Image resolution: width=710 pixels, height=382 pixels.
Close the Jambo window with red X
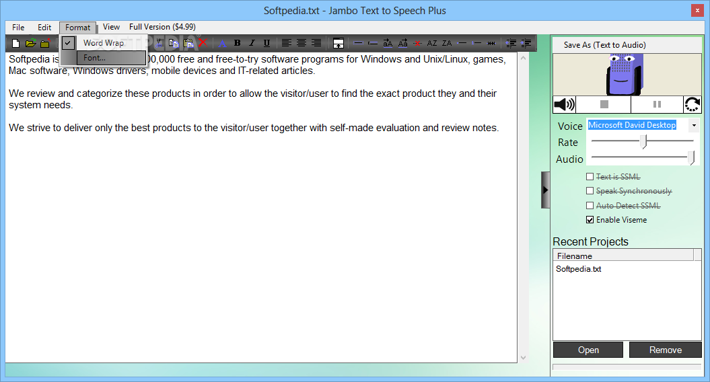(697, 10)
